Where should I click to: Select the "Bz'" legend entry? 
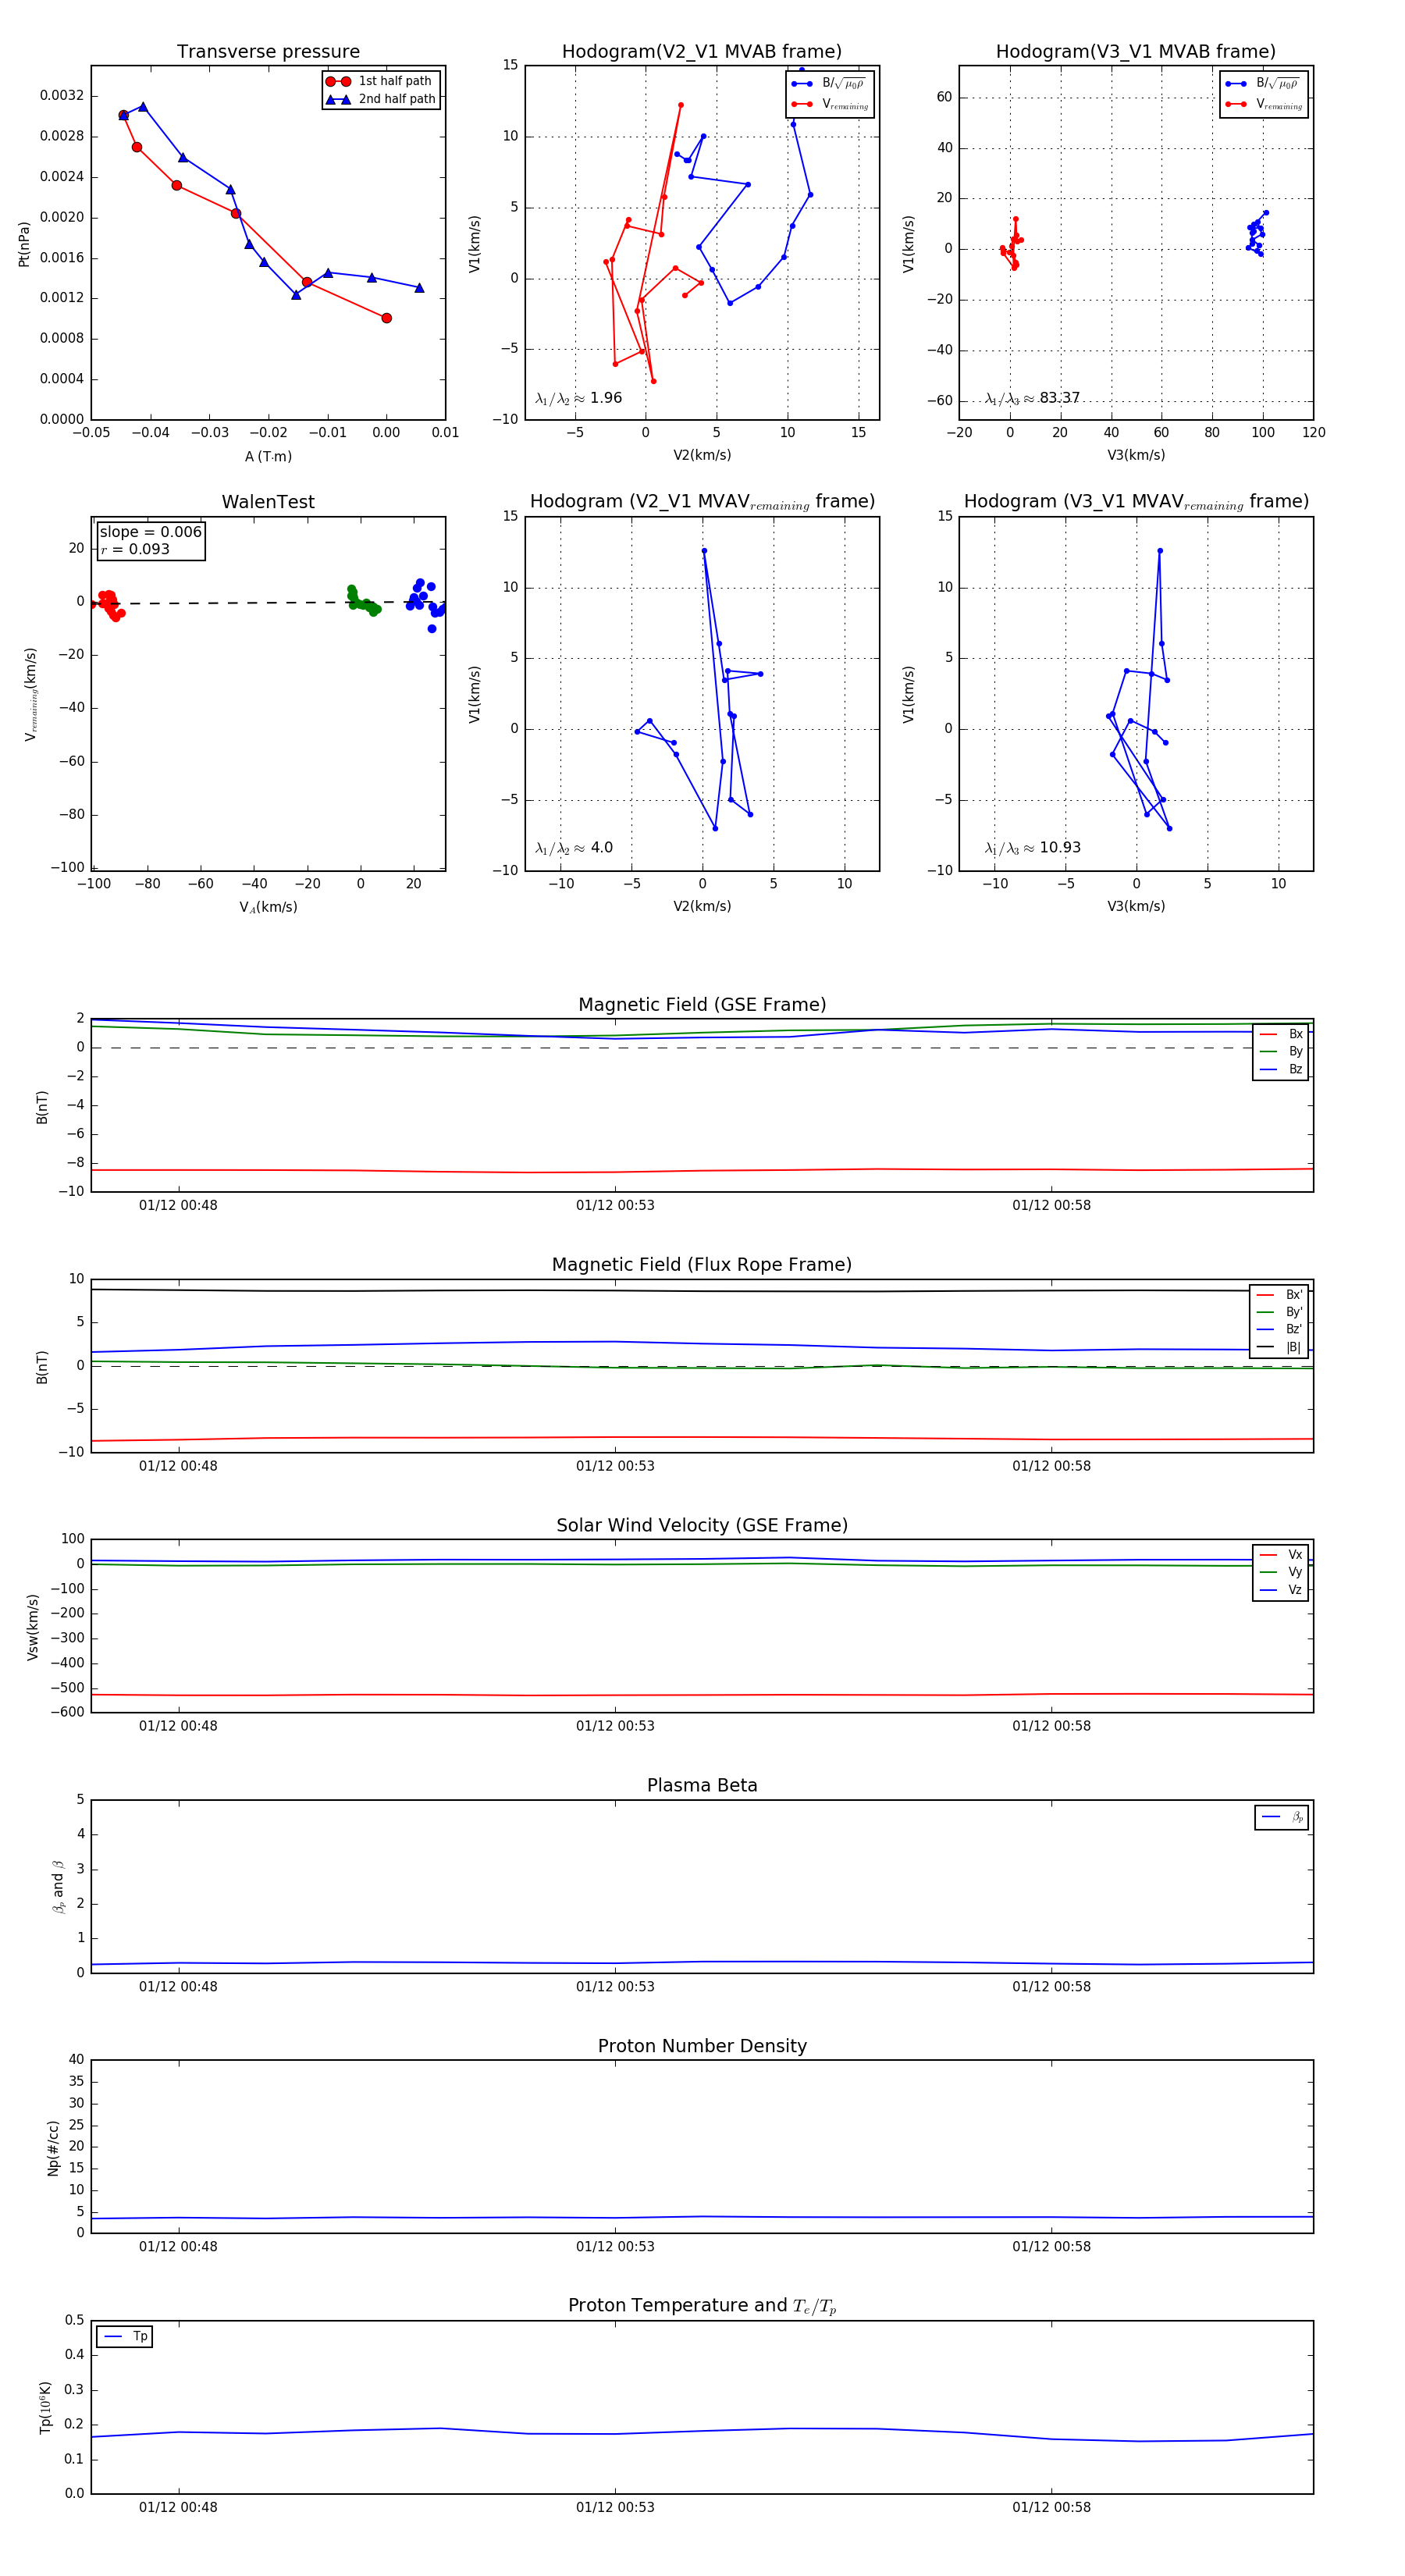(1280, 1329)
